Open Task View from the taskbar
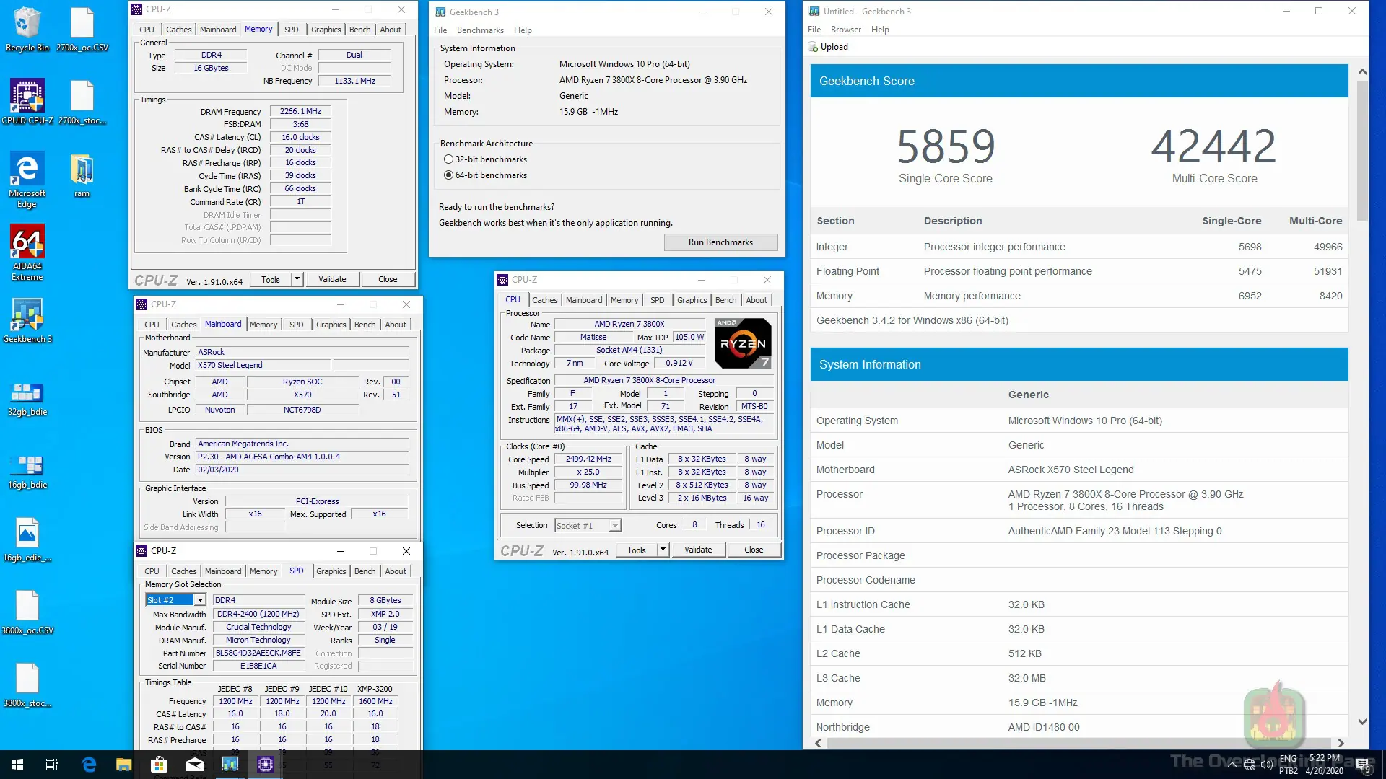The width and height of the screenshot is (1386, 779). tap(52, 765)
